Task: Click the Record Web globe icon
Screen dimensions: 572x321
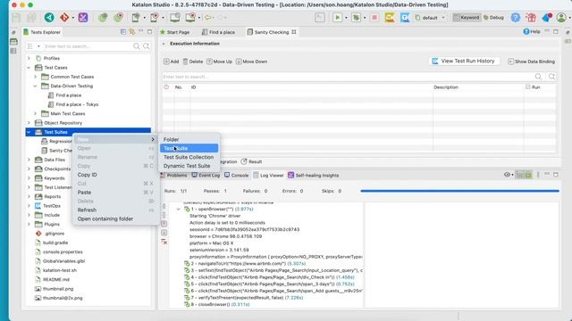Action: tap(118, 17)
